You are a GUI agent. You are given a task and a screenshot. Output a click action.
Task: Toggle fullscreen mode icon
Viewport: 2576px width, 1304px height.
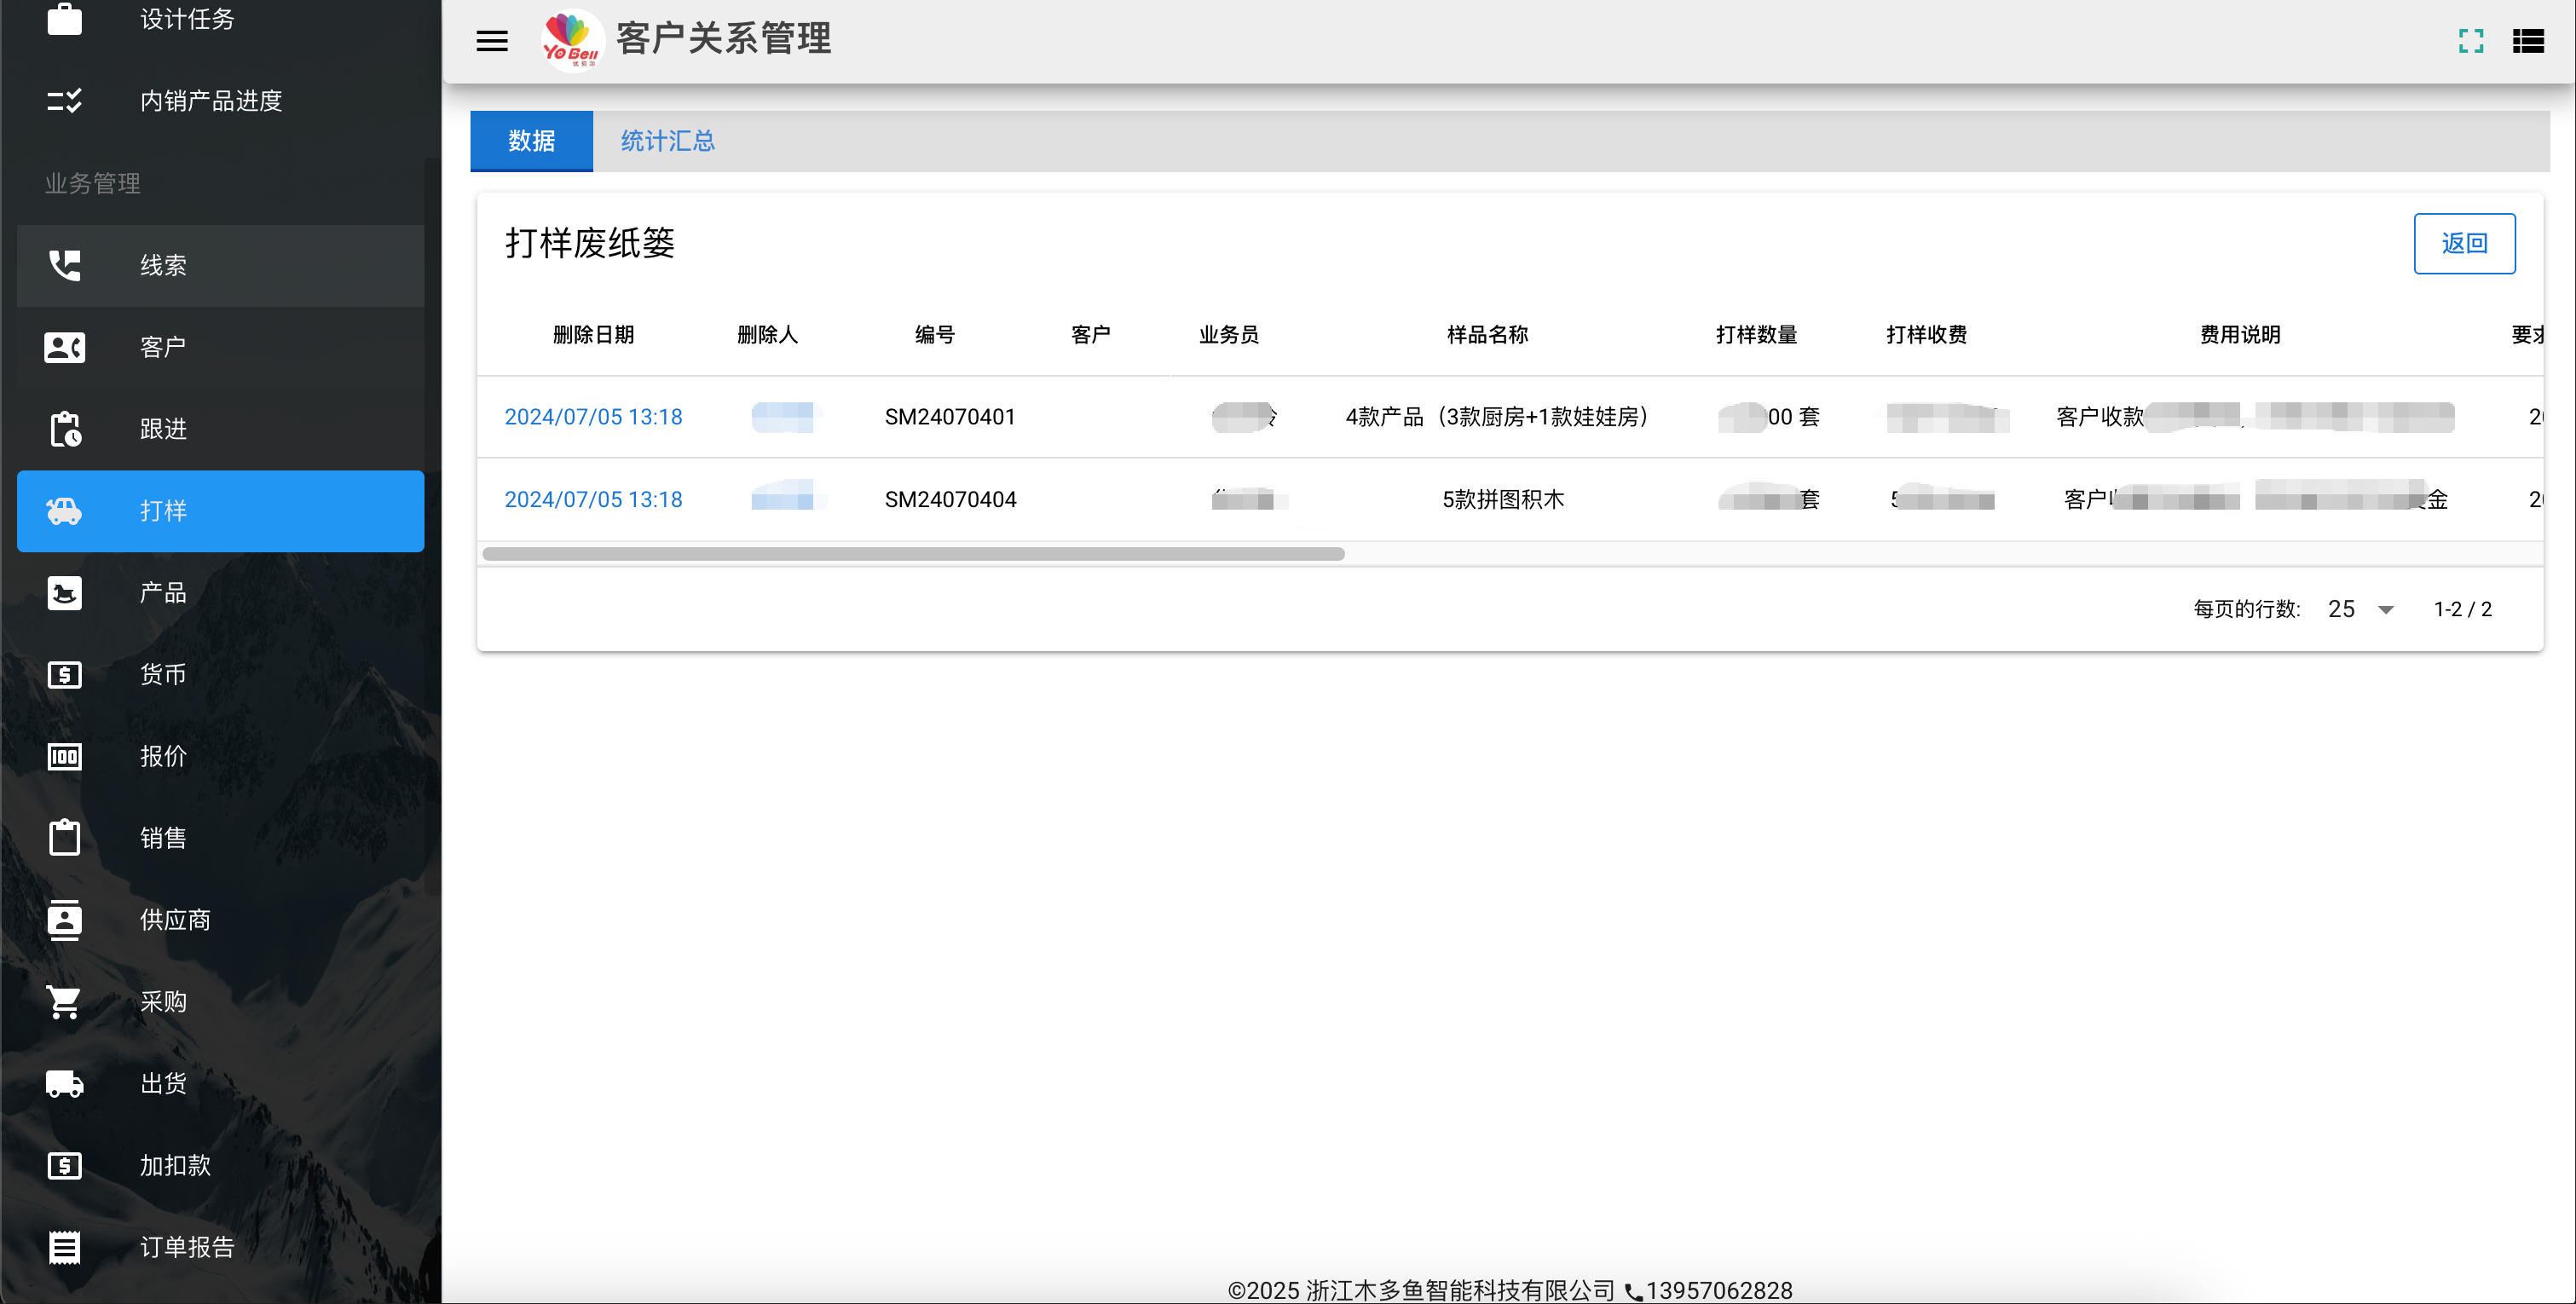2471,41
